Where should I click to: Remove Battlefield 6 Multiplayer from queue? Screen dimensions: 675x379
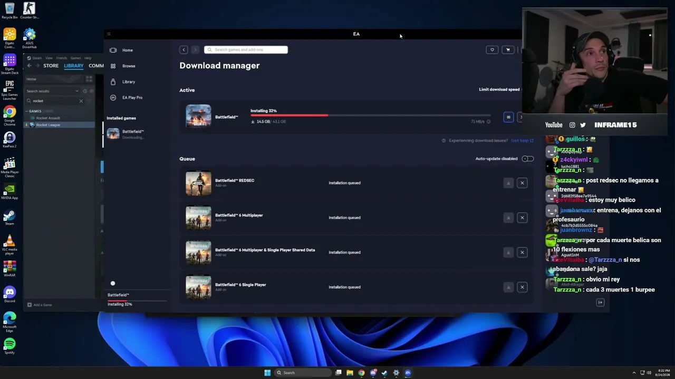522,217
